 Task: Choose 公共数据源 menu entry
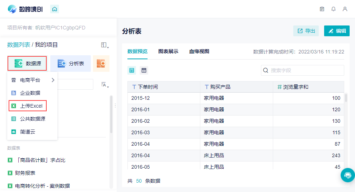(32, 119)
